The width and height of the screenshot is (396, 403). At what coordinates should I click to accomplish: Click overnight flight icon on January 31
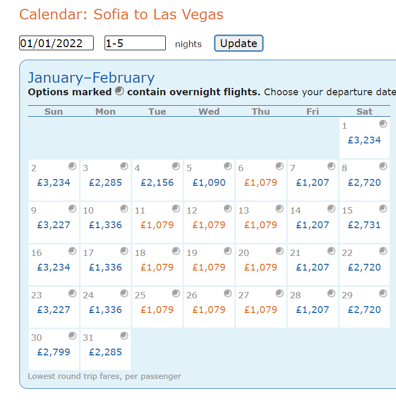(125, 336)
